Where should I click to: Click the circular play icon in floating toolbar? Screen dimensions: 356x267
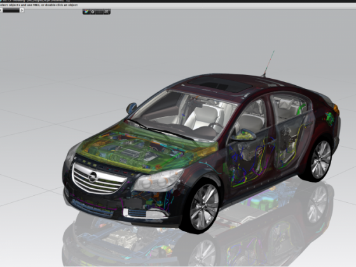point(93,12)
